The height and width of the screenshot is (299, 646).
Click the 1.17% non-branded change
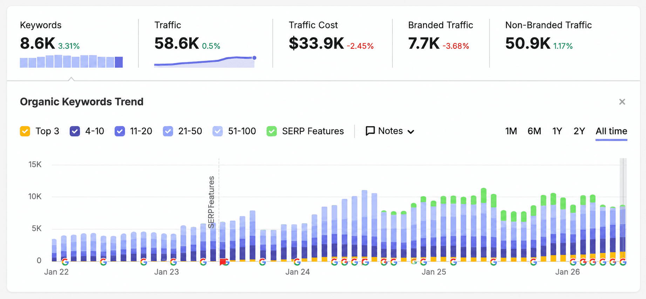point(563,46)
